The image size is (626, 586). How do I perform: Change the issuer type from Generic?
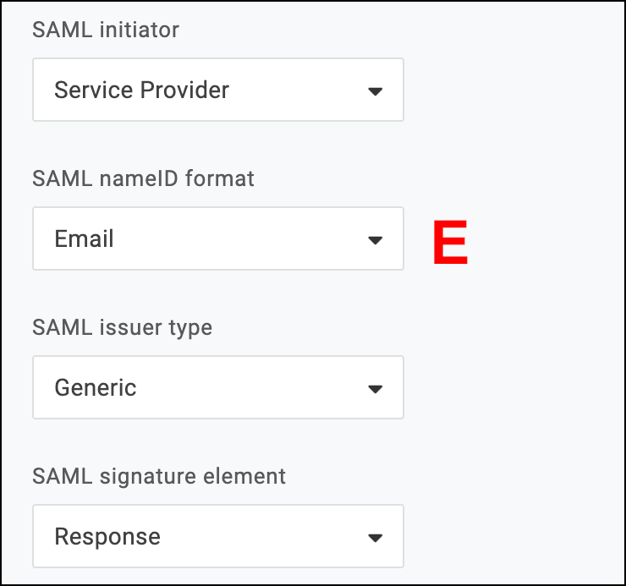click(x=217, y=387)
